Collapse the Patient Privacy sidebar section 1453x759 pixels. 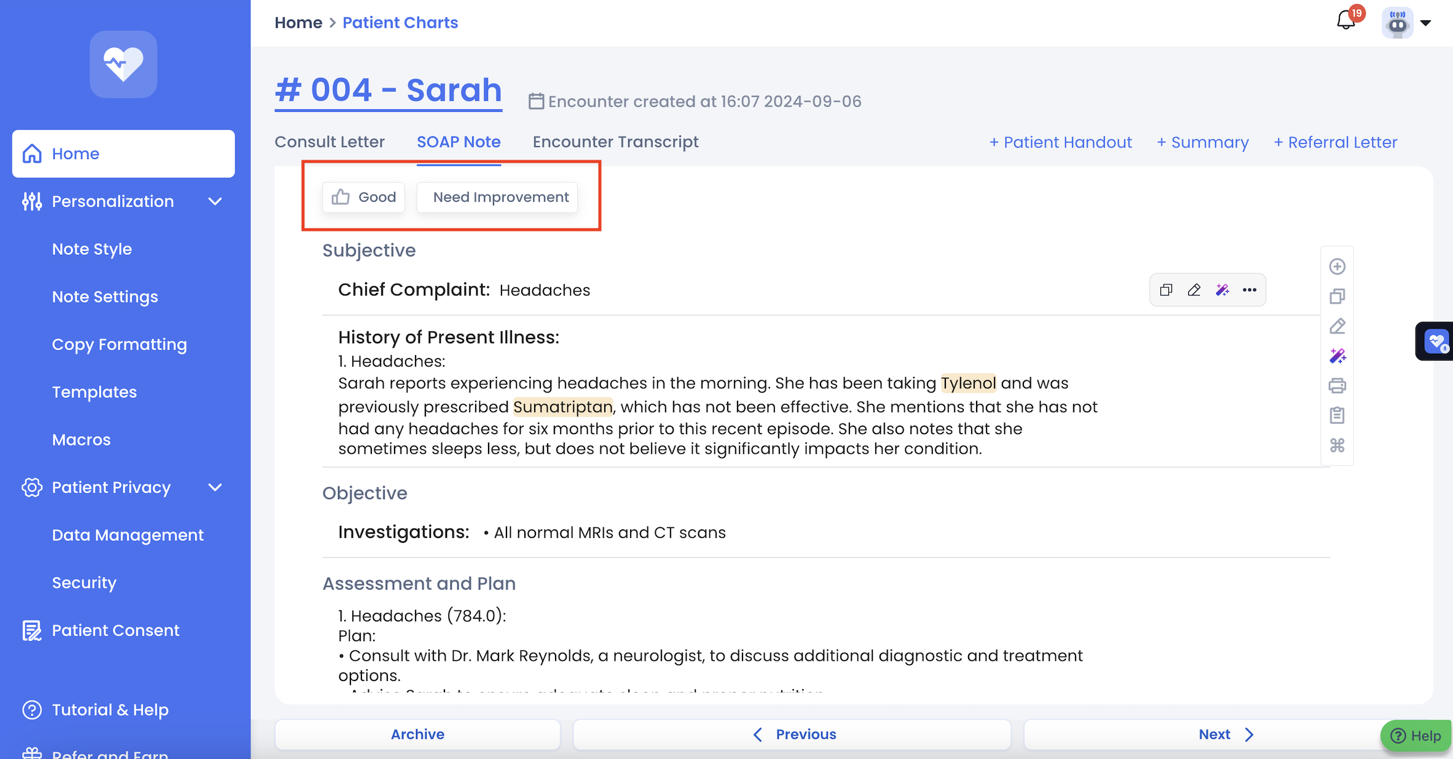215,488
